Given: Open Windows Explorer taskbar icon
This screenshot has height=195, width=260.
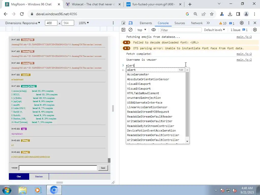Looking at the screenshot, I should (23, 190).
